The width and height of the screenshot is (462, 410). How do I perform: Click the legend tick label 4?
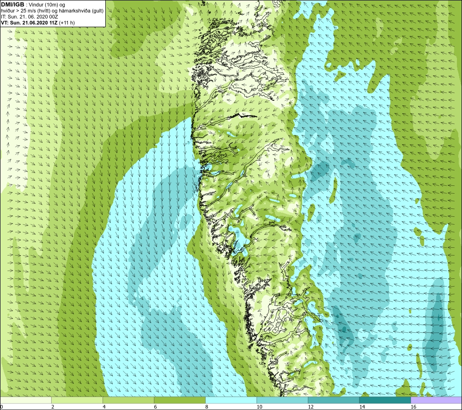click(x=104, y=407)
